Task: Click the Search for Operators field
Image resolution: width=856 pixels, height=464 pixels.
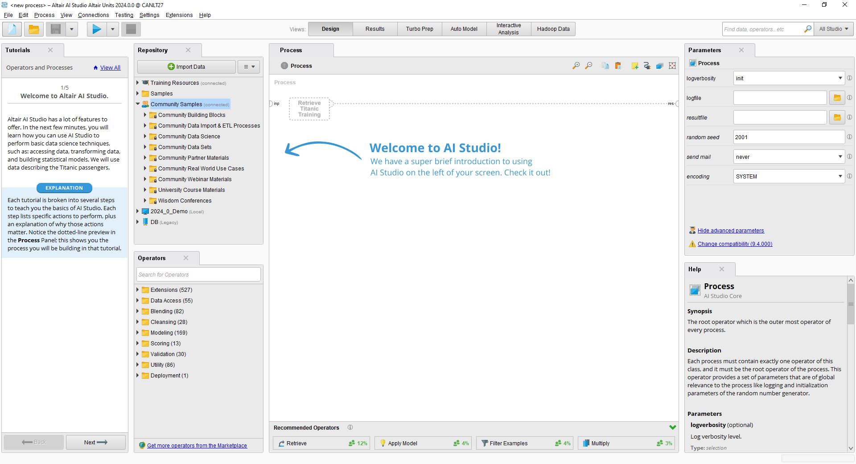Action: pyautogui.click(x=198, y=274)
